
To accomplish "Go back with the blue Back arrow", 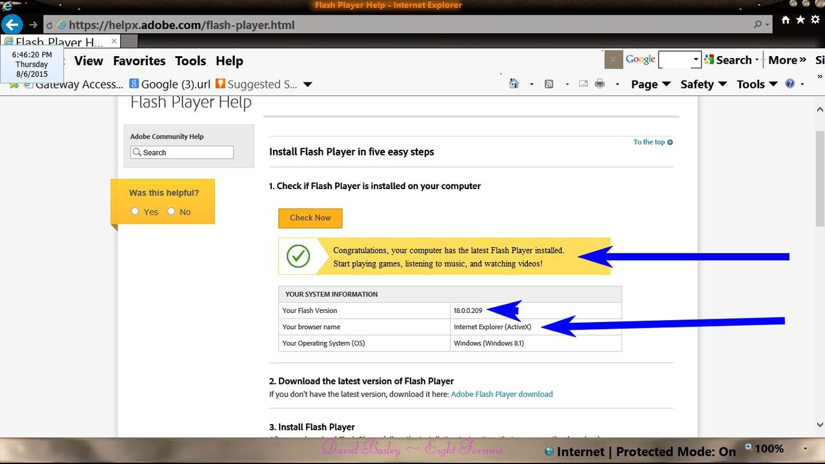I will pos(12,25).
